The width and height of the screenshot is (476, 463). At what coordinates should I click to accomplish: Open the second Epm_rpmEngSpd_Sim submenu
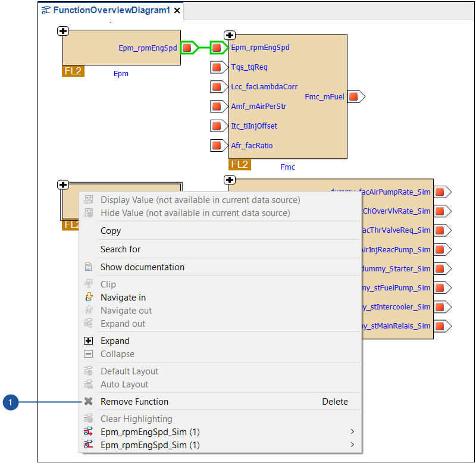352,445
